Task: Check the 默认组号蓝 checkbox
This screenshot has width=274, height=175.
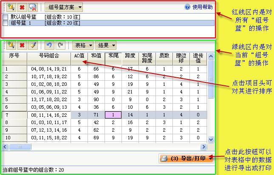Action: coord(6,17)
